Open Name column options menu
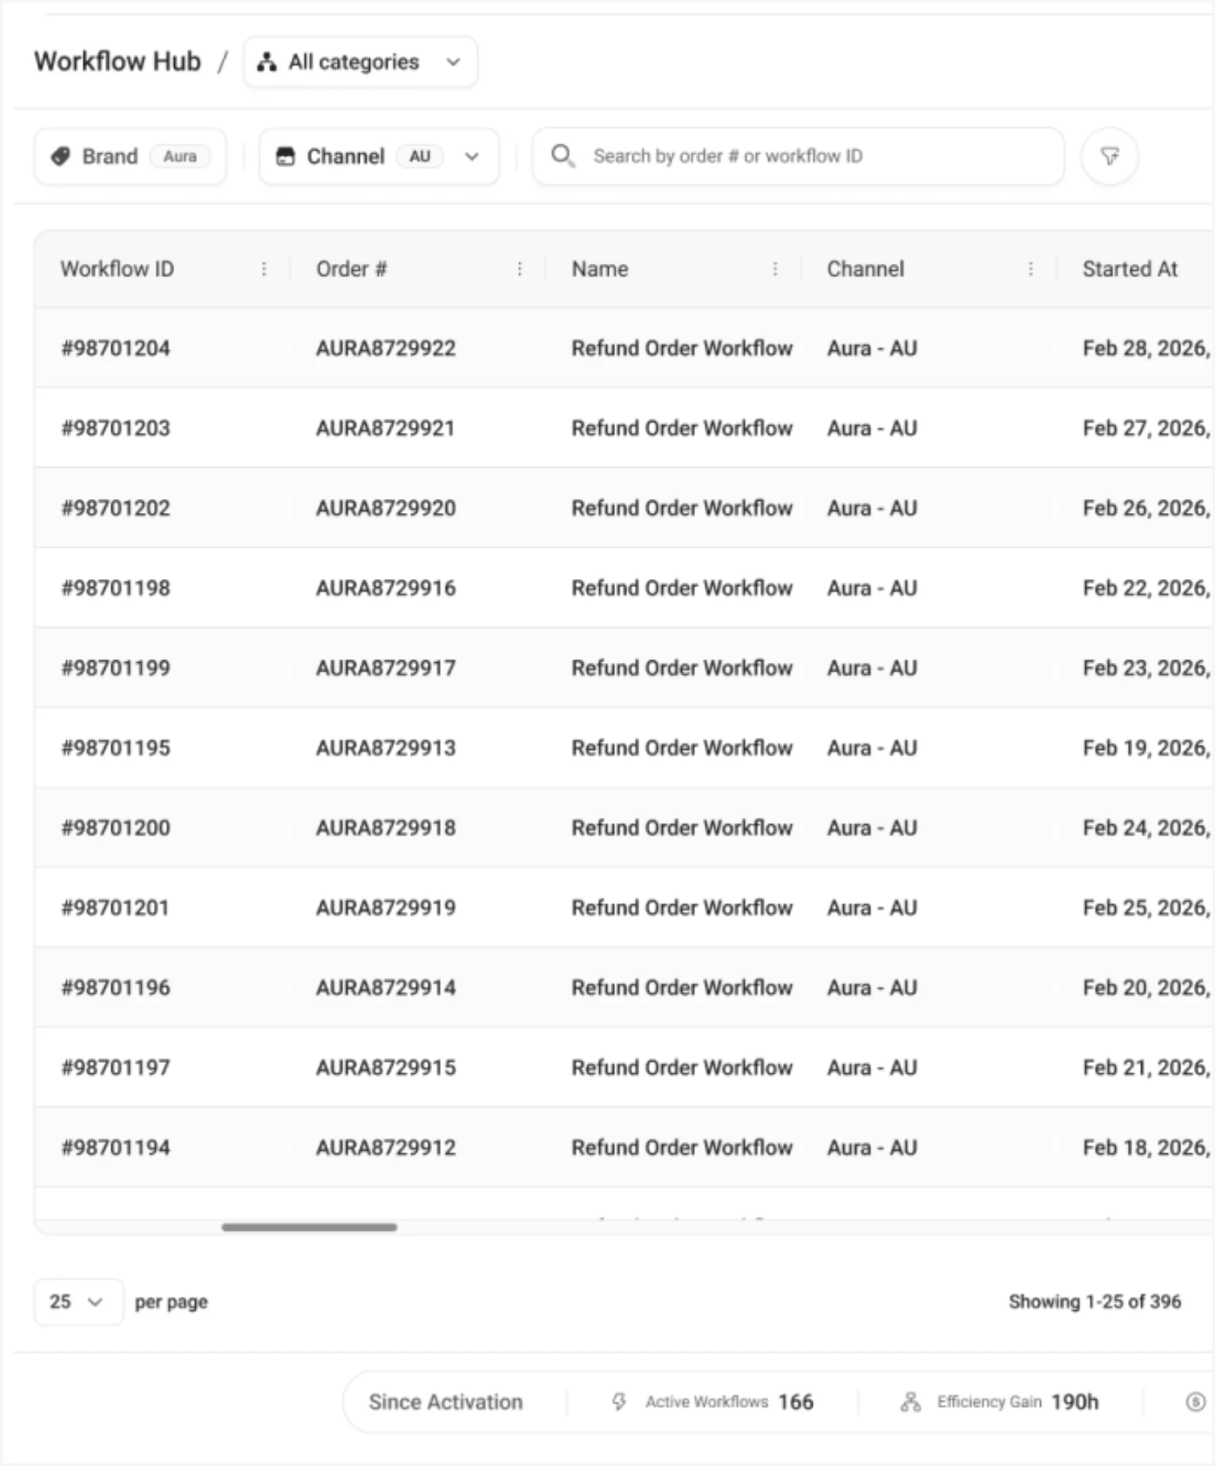The image size is (1215, 1466). [775, 269]
